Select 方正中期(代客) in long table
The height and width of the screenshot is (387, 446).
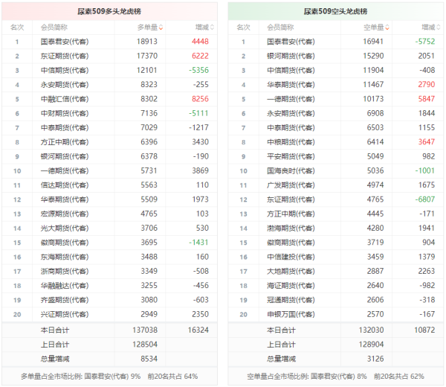click(x=65, y=142)
